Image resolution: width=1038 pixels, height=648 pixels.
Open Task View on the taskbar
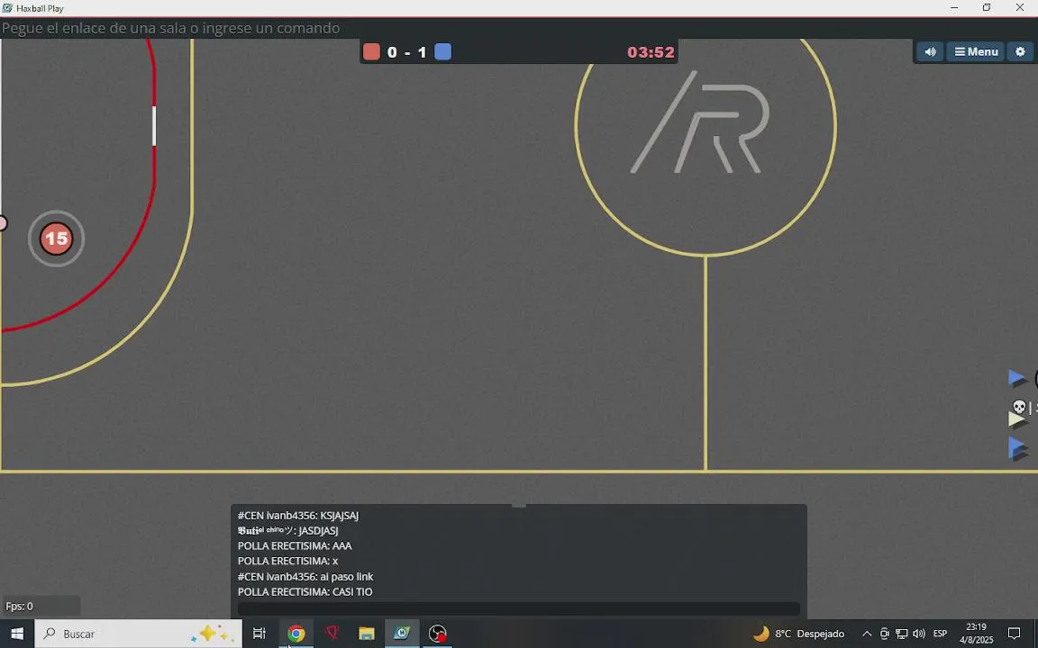pos(259,634)
